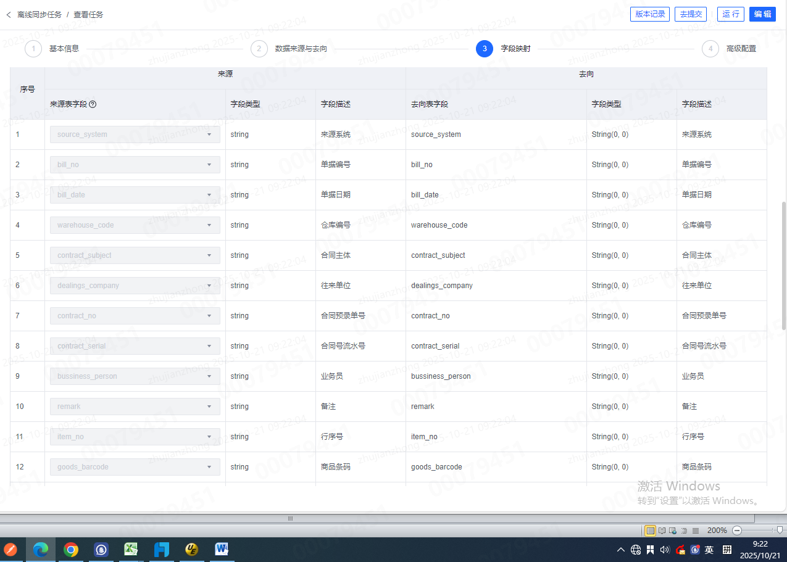Image resolution: width=787 pixels, height=562 pixels.
Task: Select the Full Screen Reading view icon
Action: pyautogui.click(x=662, y=531)
